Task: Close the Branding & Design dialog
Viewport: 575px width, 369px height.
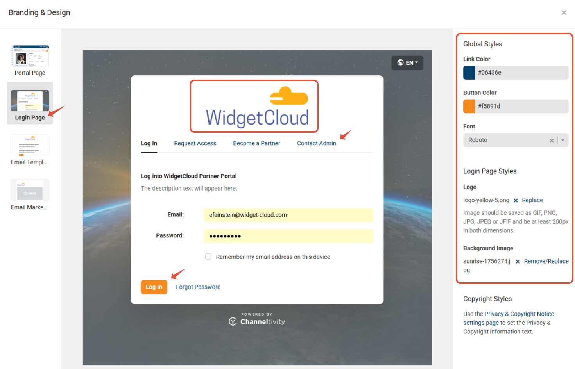Action: click(x=564, y=12)
